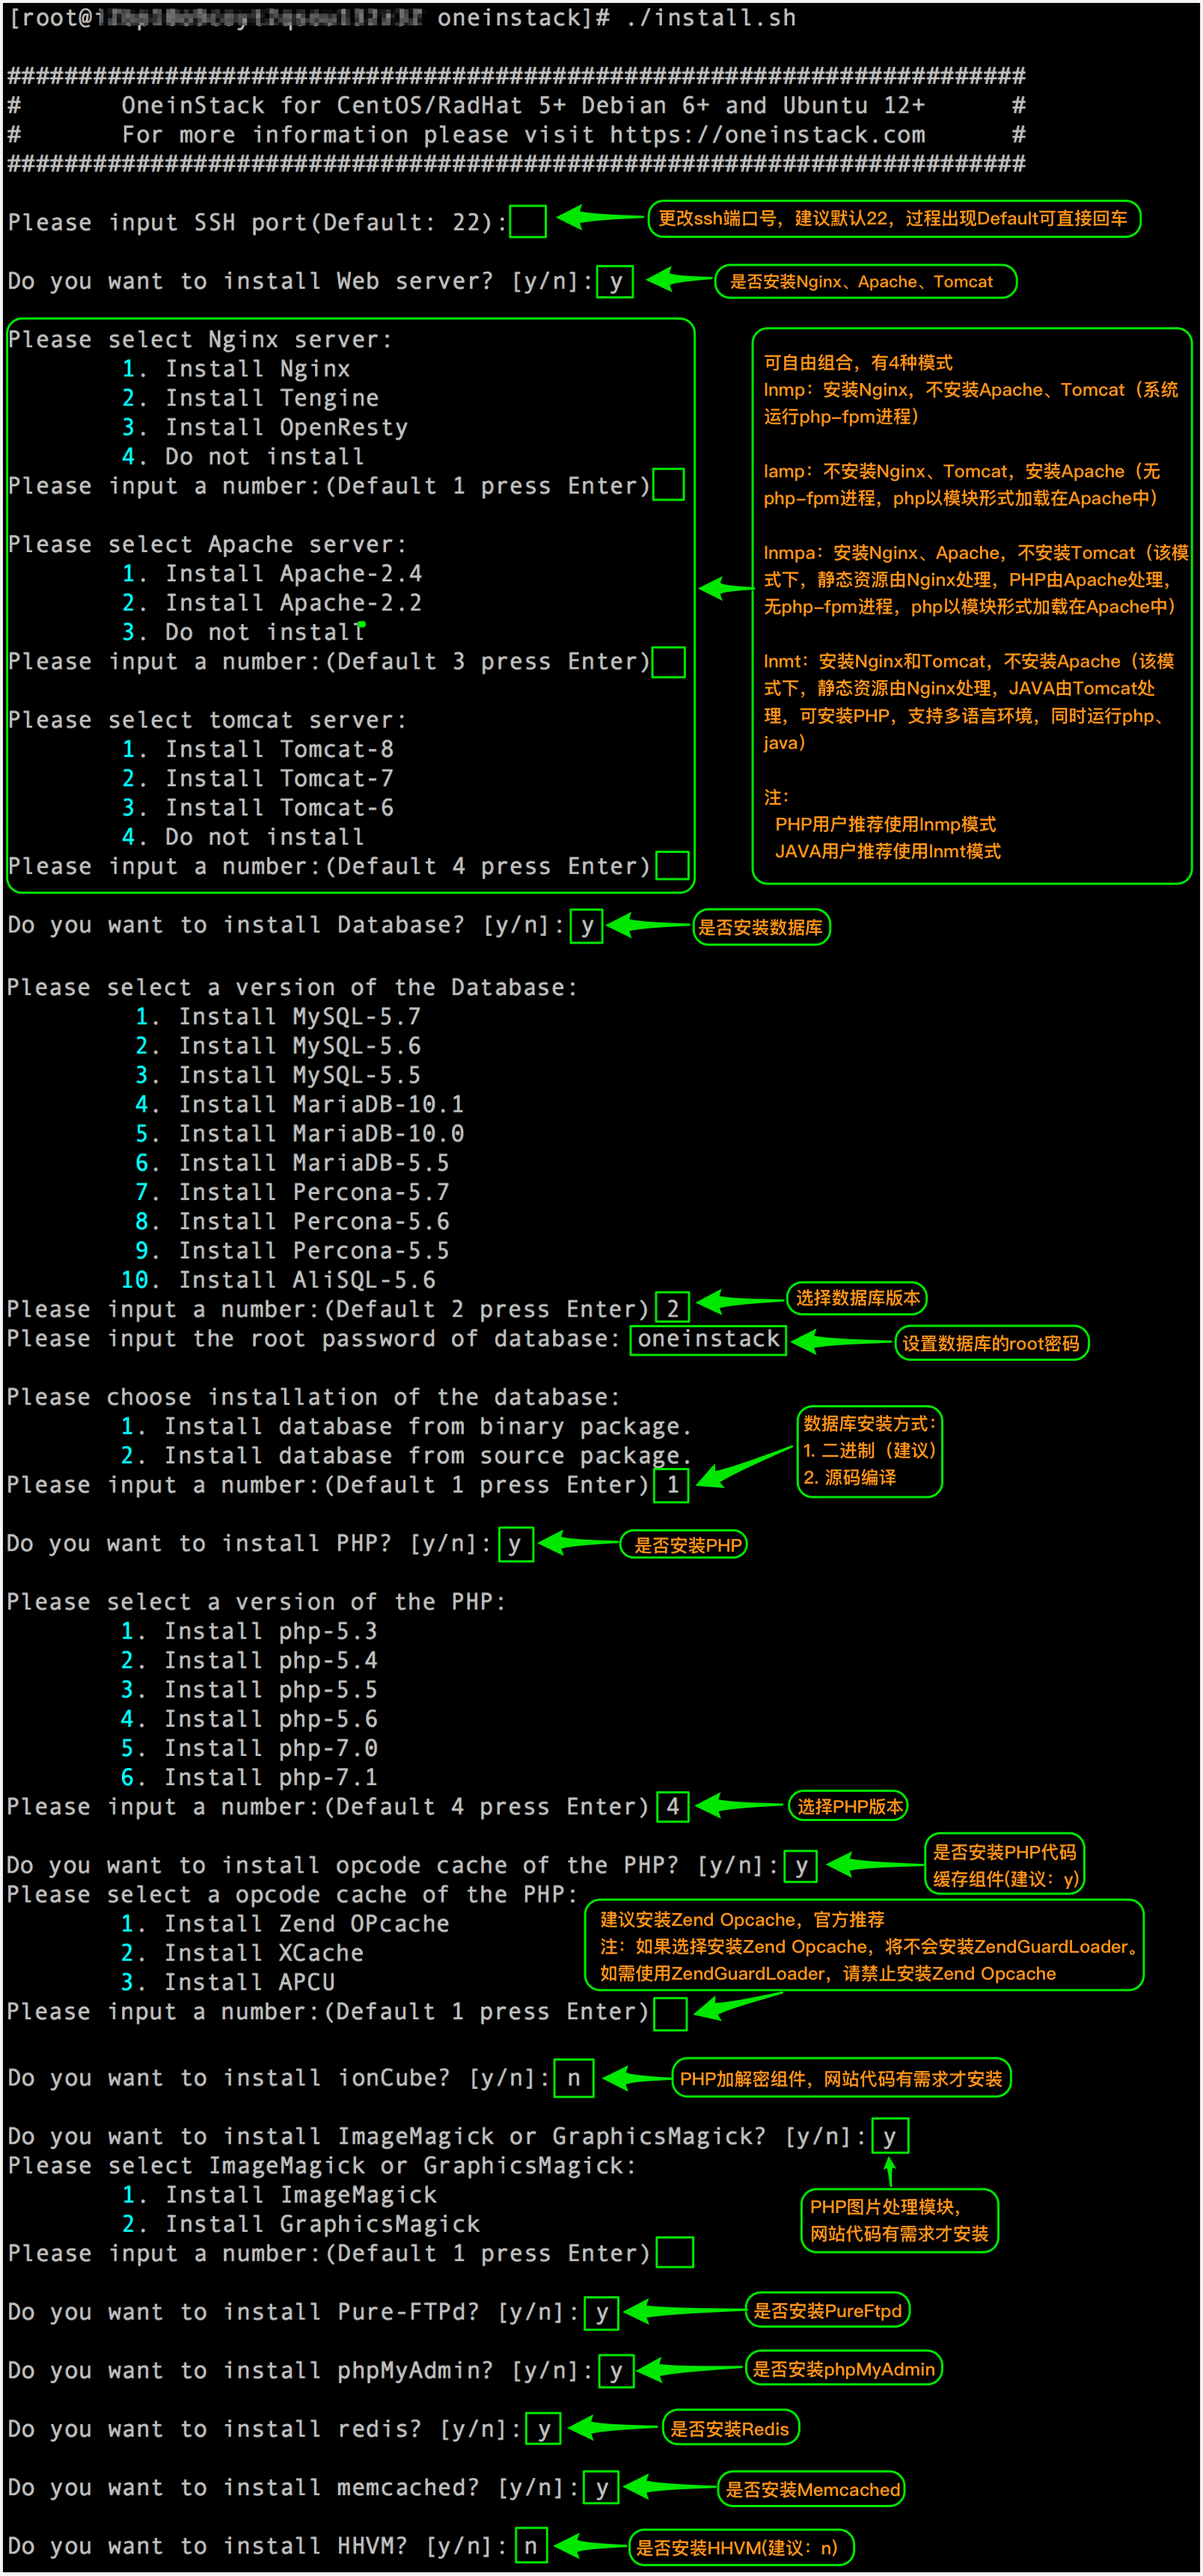Select the '1. Install ImageMagick' line
Viewport: 1203px width, 2576px height.
click(280, 2195)
